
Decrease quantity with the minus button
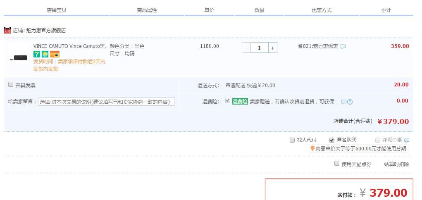point(246,48)
